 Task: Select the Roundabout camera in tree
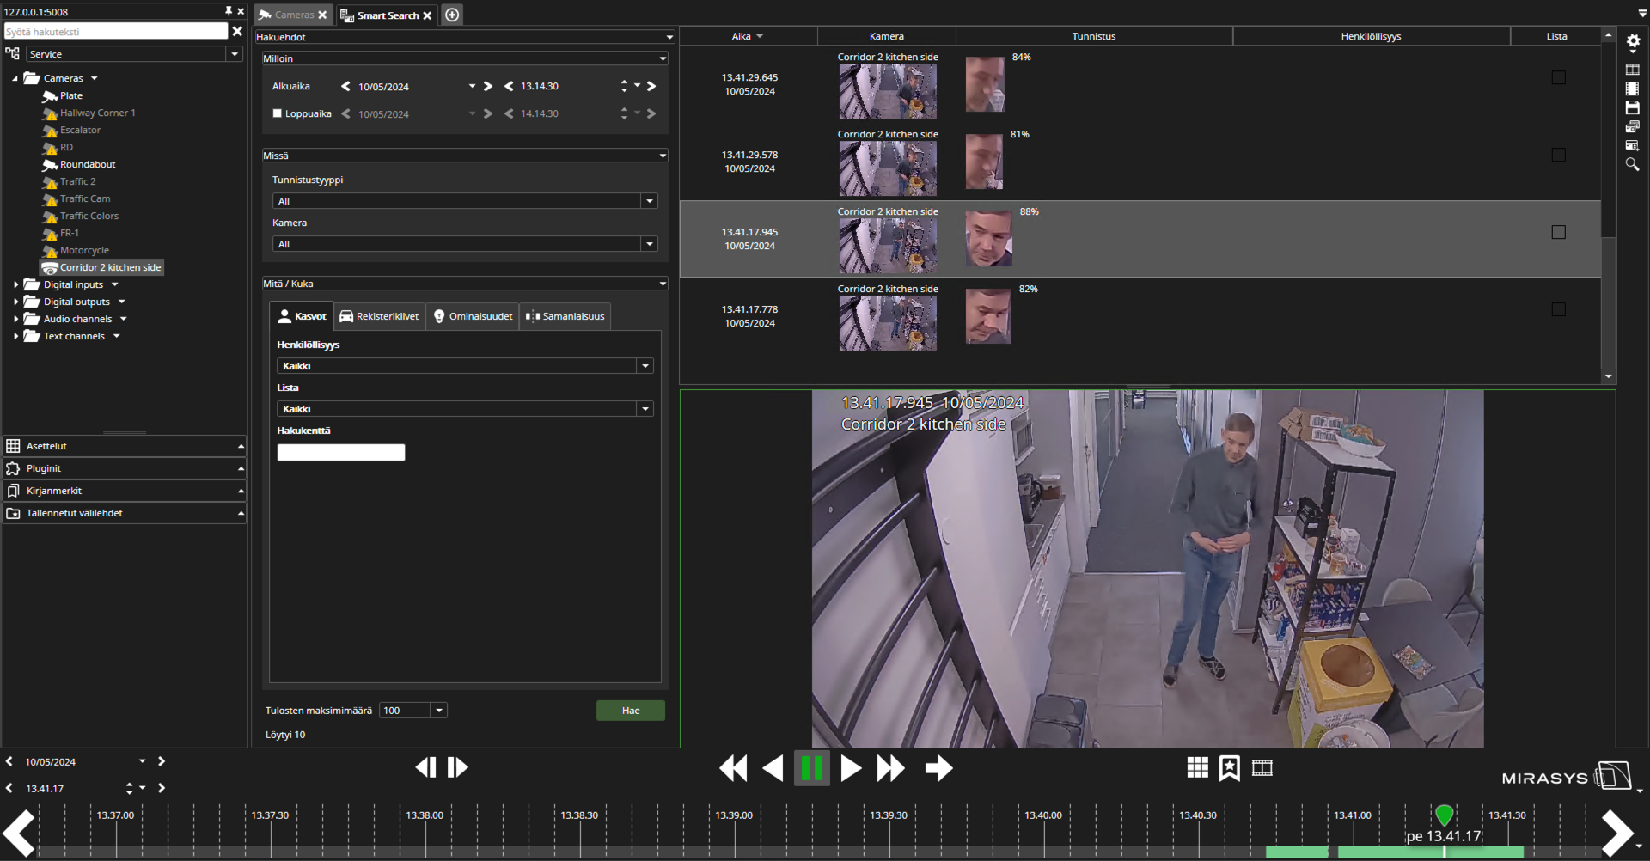(87, 164)
